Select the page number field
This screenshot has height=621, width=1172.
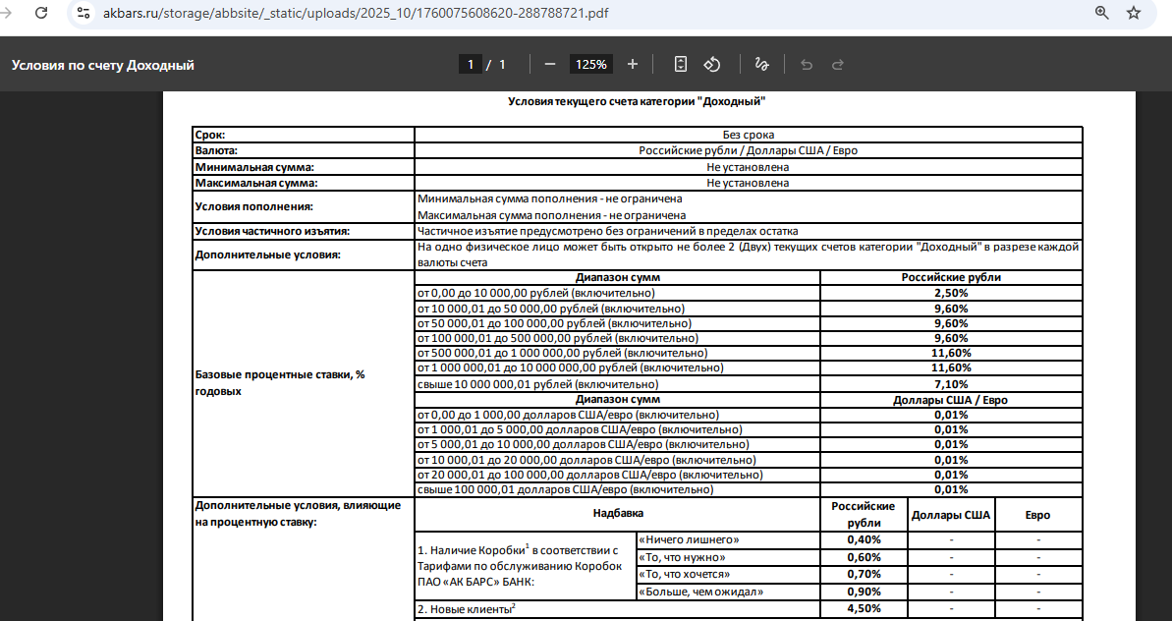471,64
